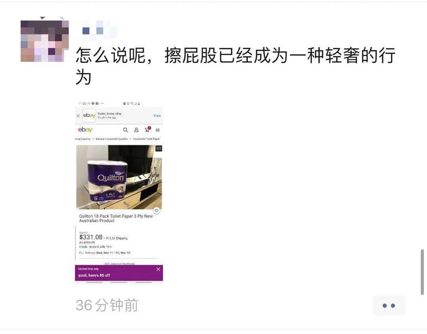Open the poster's pixelated avatar

pyautogui.click(x=45, y=41)
